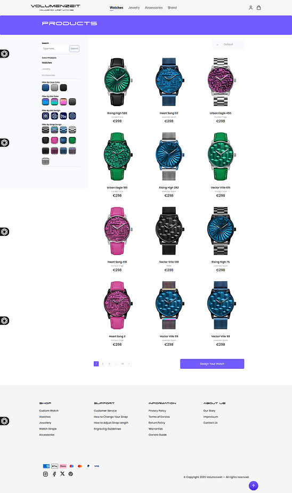292x493 pixels.
Task: Click the Design Your Watch button
Action: pos(212,364)
